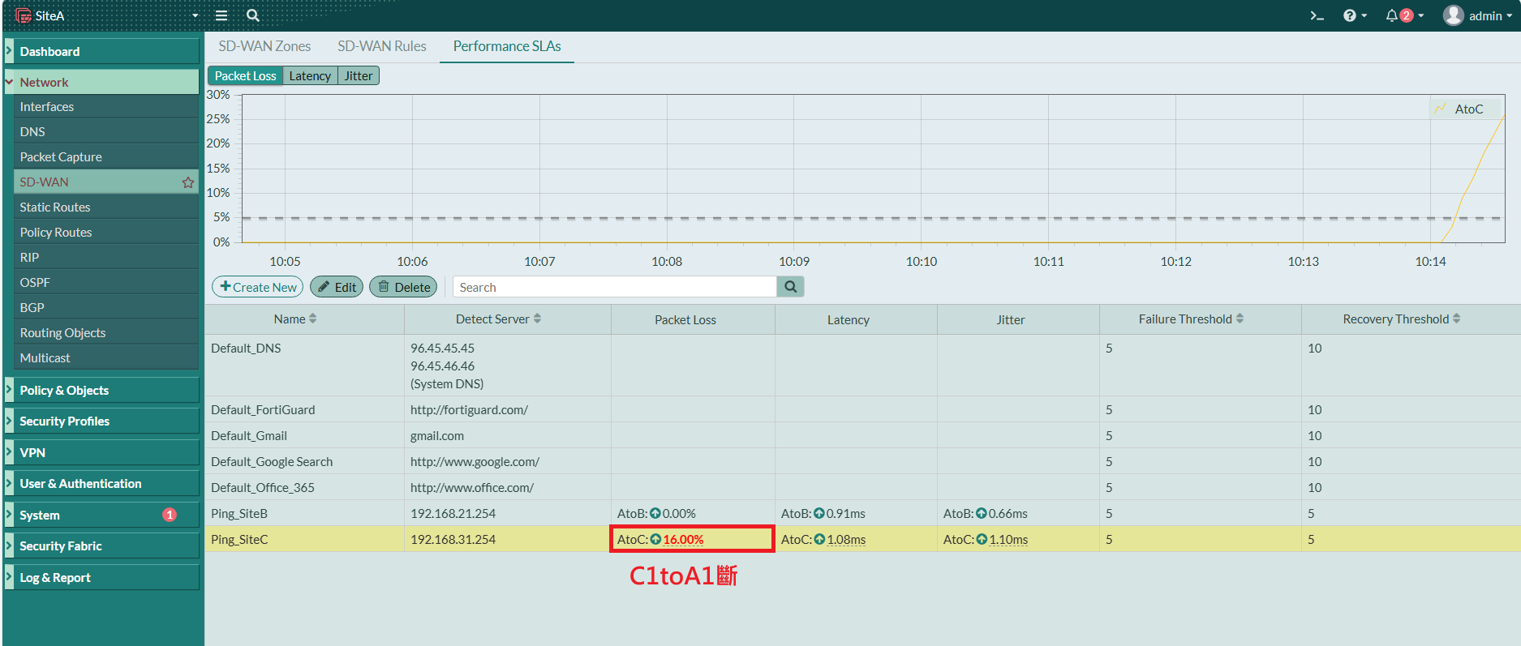Expand the Dashboard menu section
This screenshot has width=1521, height=646.
pyautogui.click(x=101, y=51)
